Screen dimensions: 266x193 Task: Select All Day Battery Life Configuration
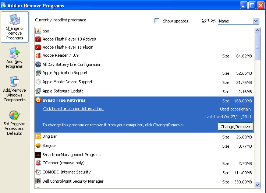point(144,64)
